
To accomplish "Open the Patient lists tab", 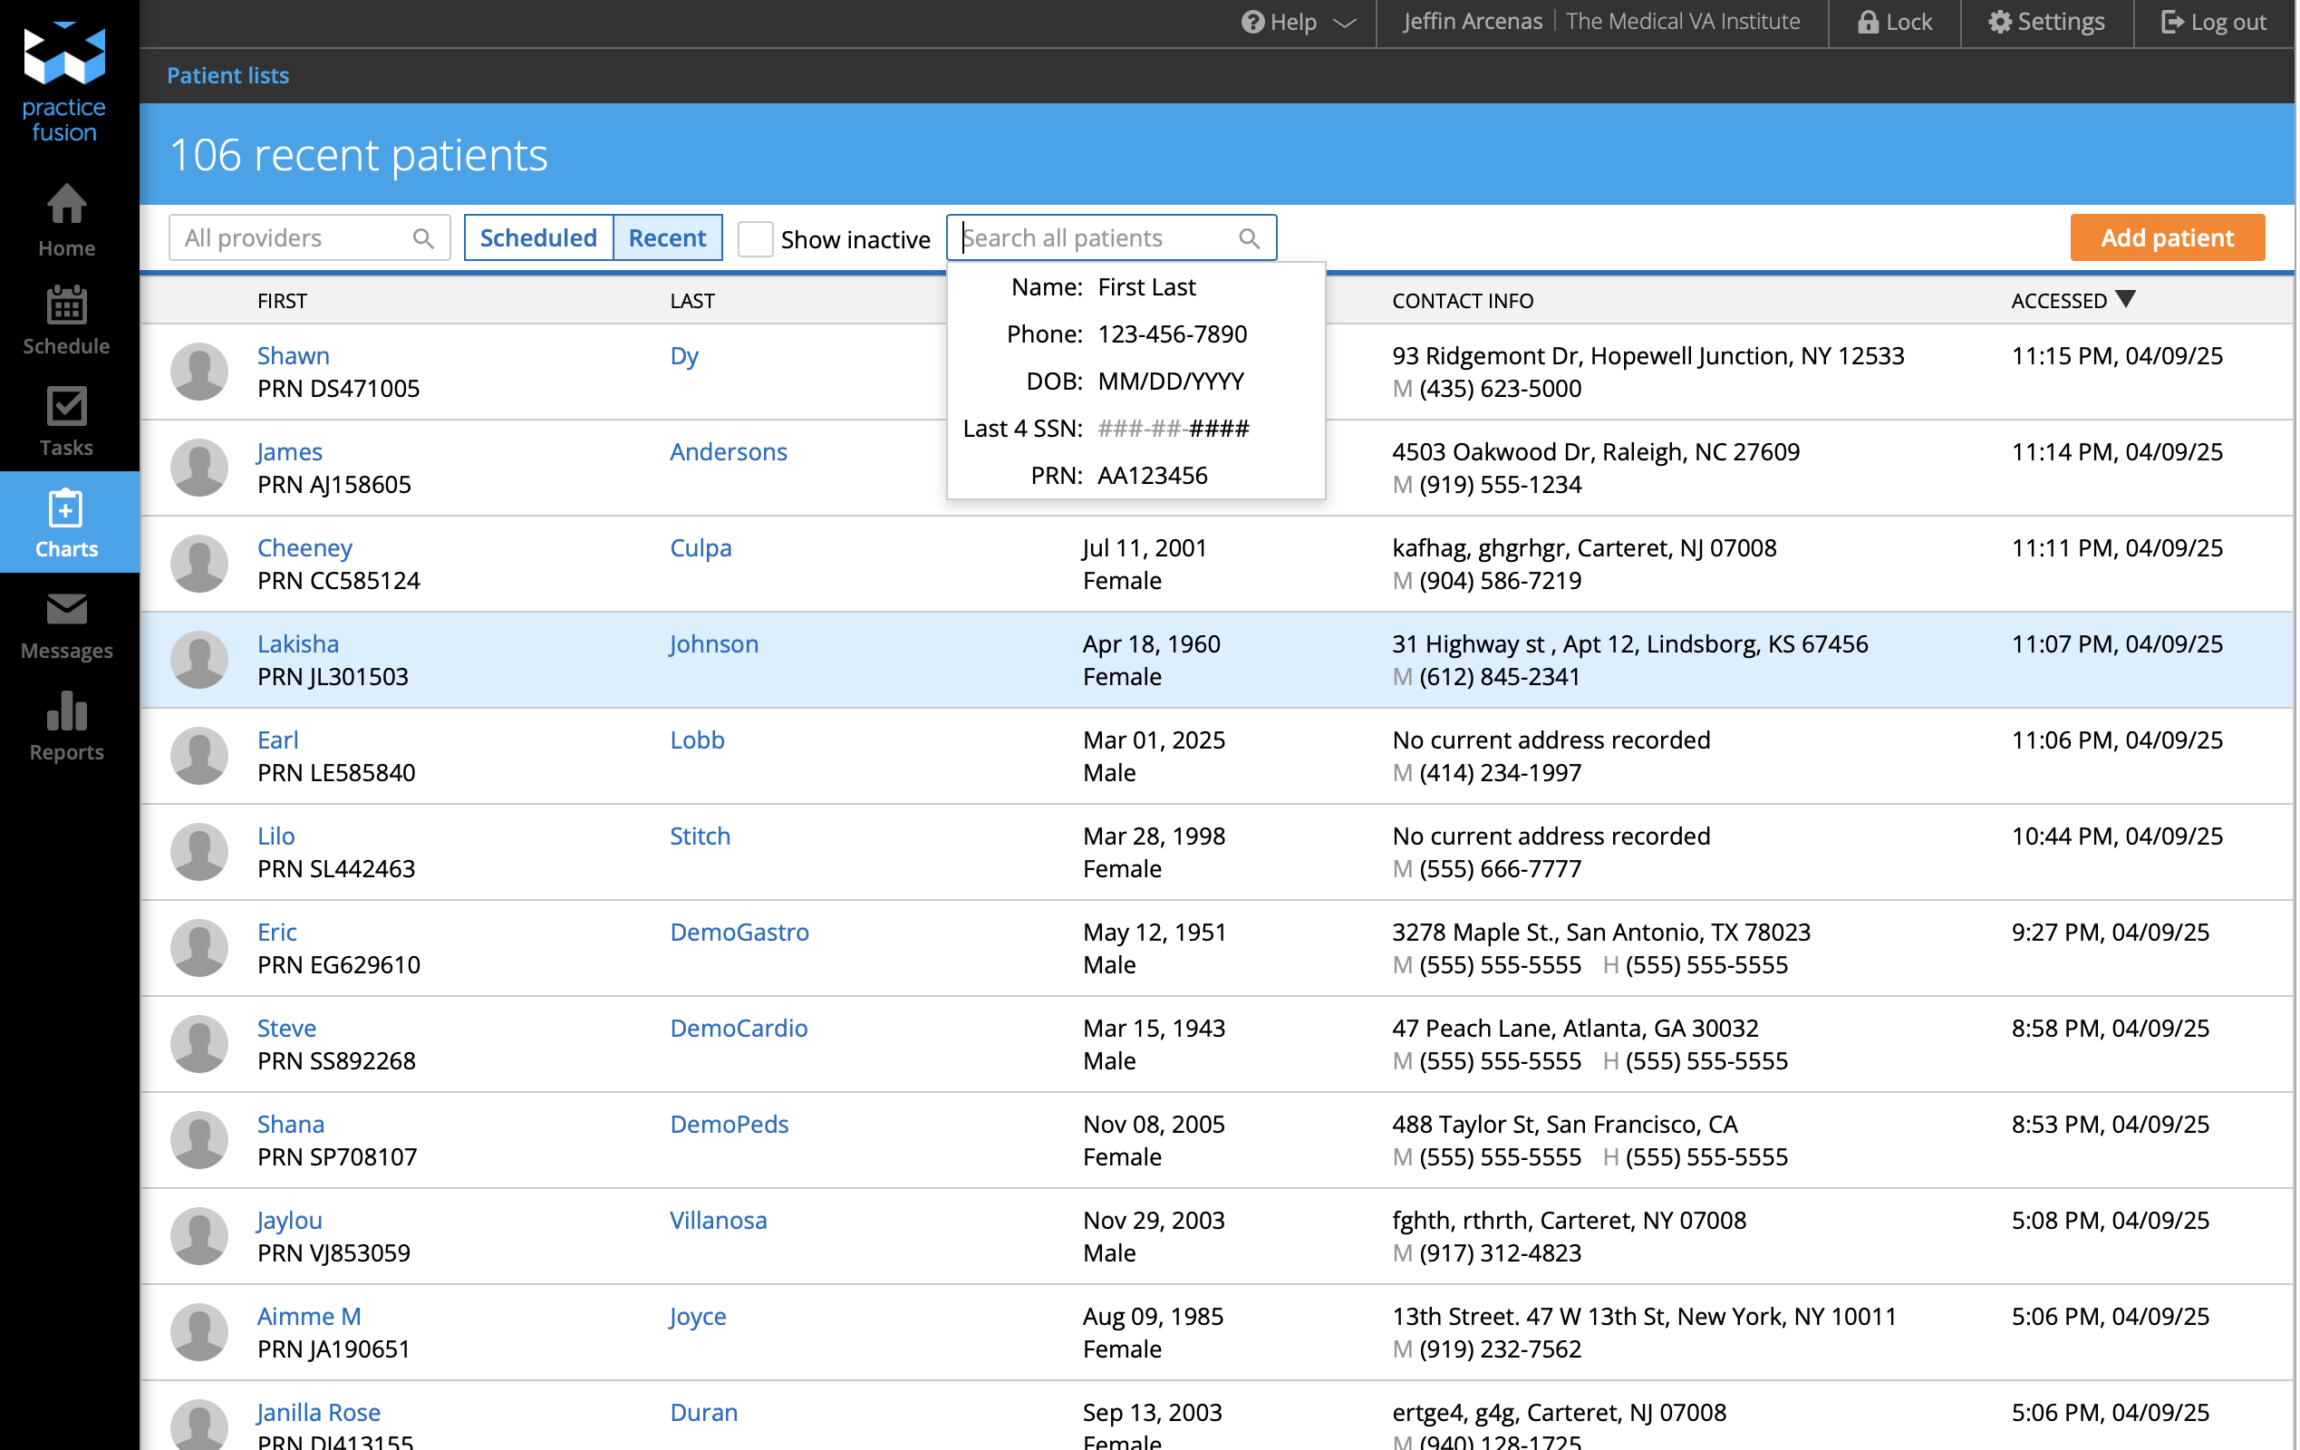I will [x=227, y=75].
